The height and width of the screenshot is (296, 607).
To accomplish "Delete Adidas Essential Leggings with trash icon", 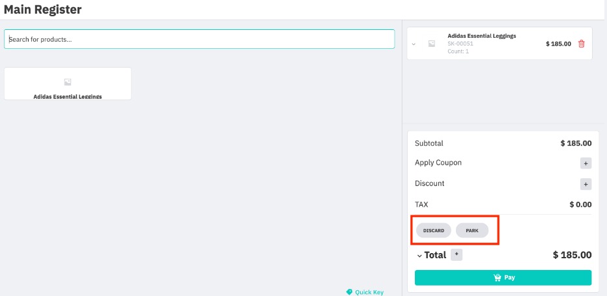I will point(582,44).
